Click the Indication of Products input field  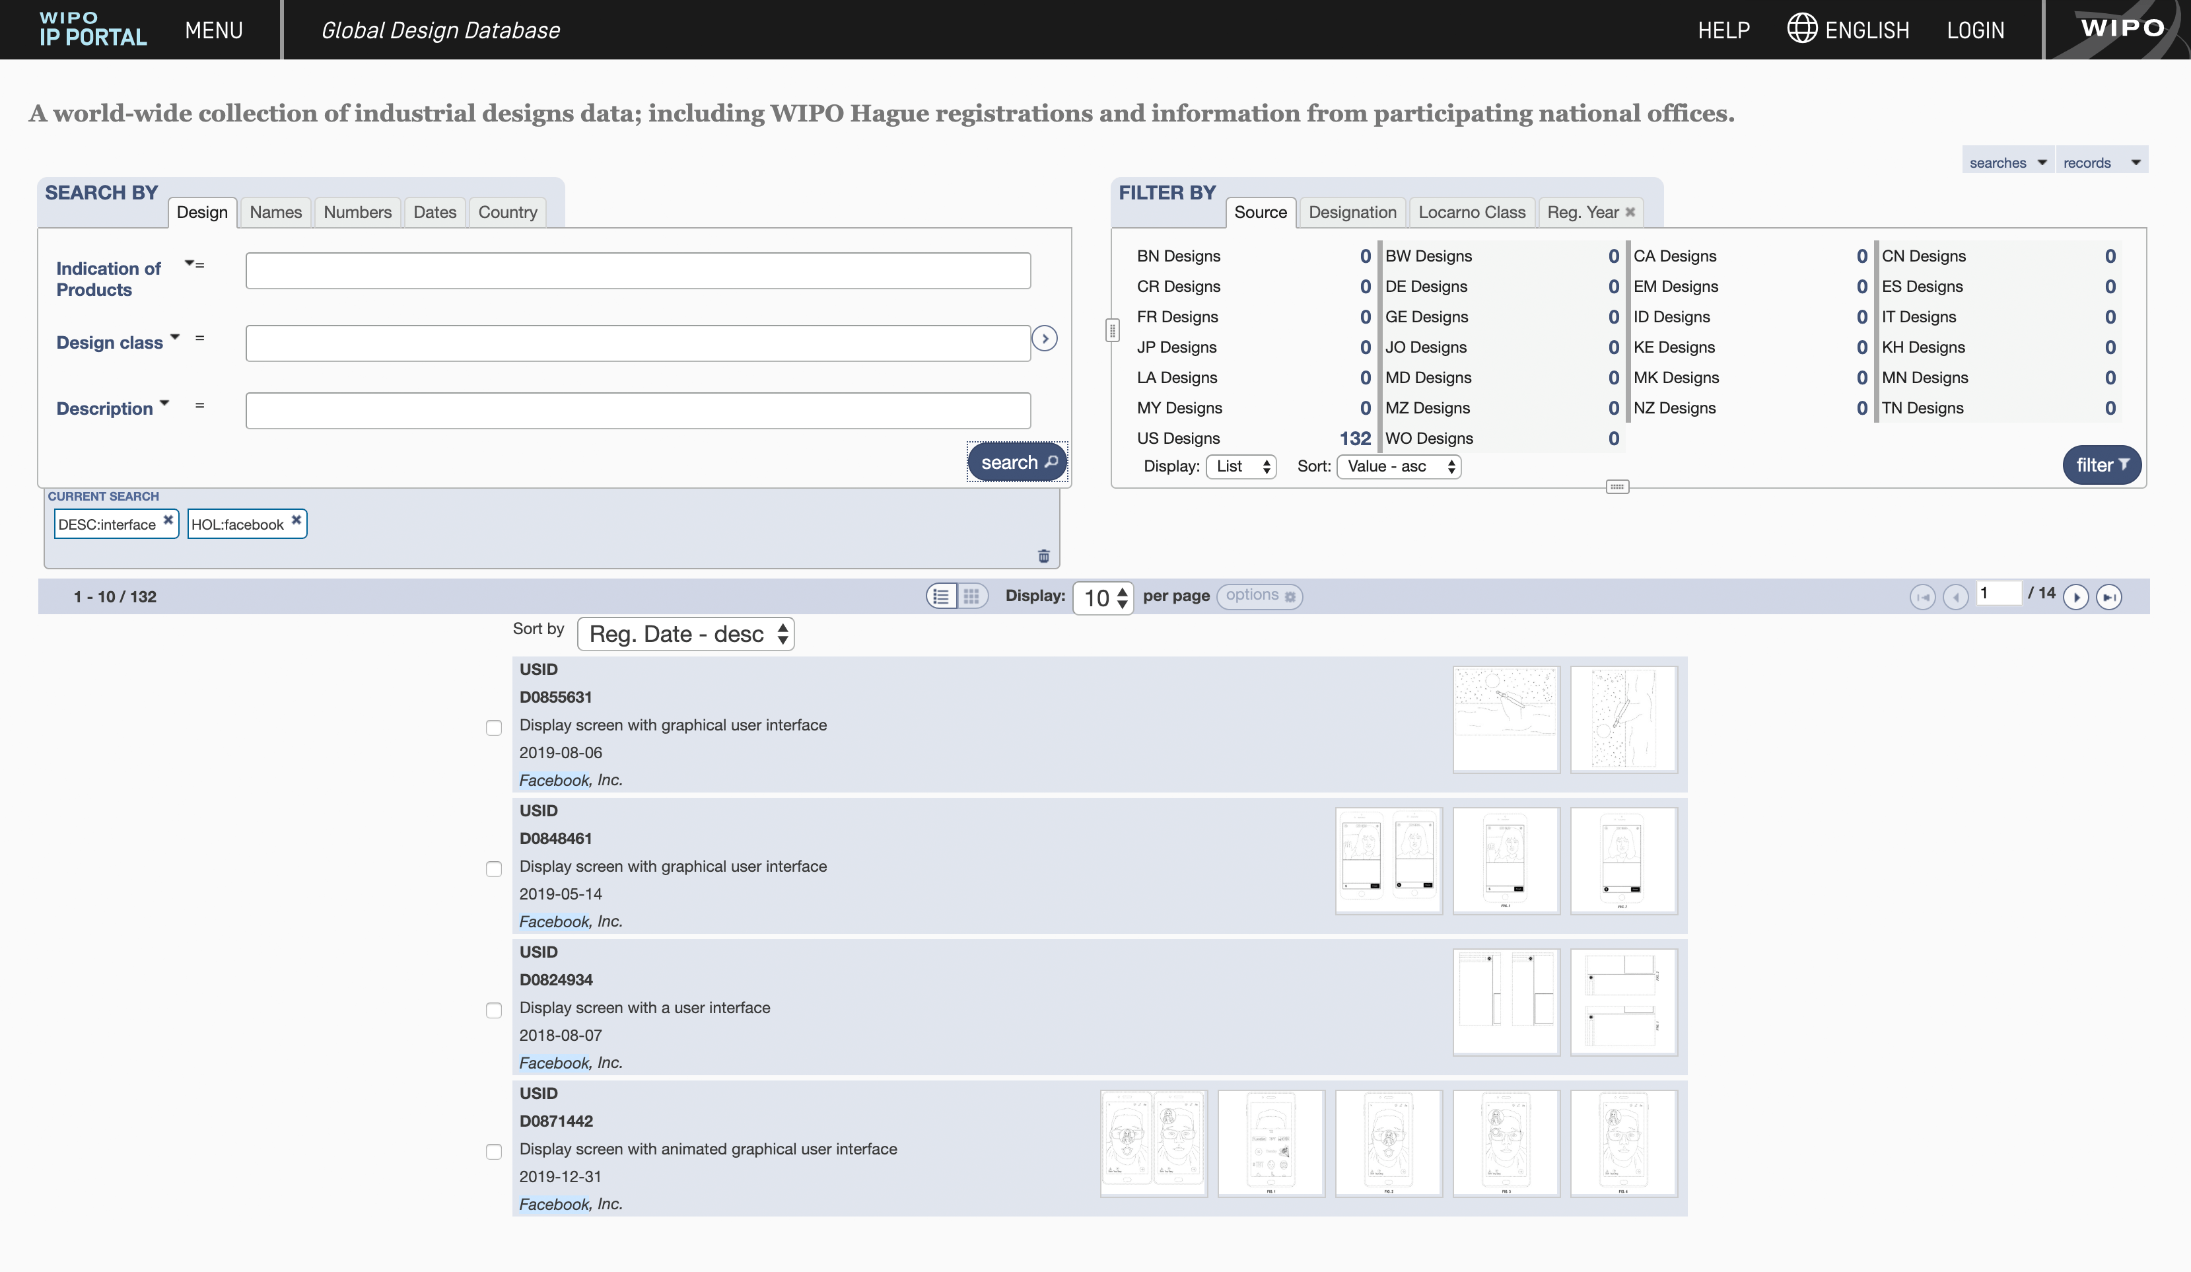tap(638, 270)
